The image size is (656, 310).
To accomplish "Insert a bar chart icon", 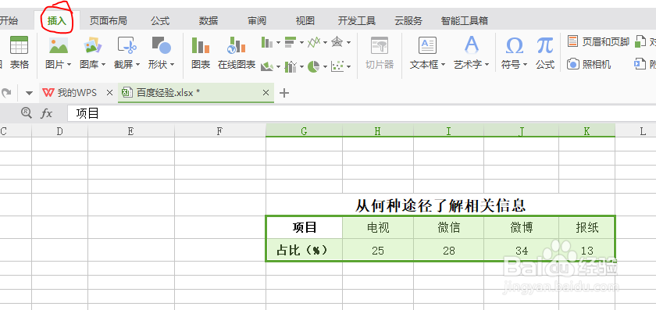I will (x=291, y=42).
